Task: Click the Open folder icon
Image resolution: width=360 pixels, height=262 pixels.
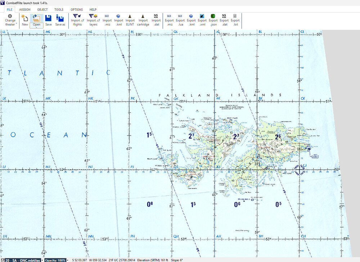Action: pos(36,18)
